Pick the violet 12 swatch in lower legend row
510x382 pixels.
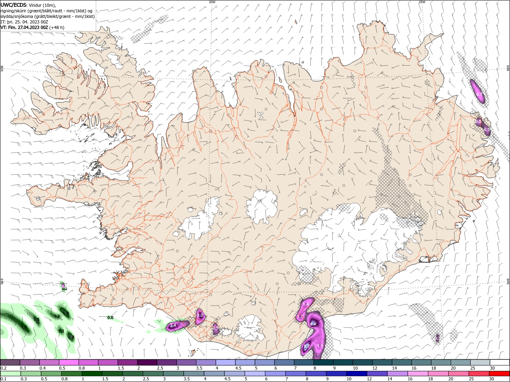[x=377, y=374]
